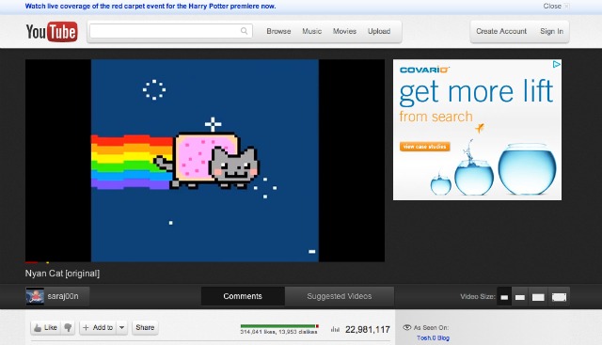This screenshot has height=345, width=602.
Task: Click the search magnifier icon
Action: tap(245, 31)
